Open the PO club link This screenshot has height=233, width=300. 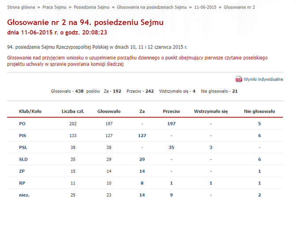pos(22,124)
